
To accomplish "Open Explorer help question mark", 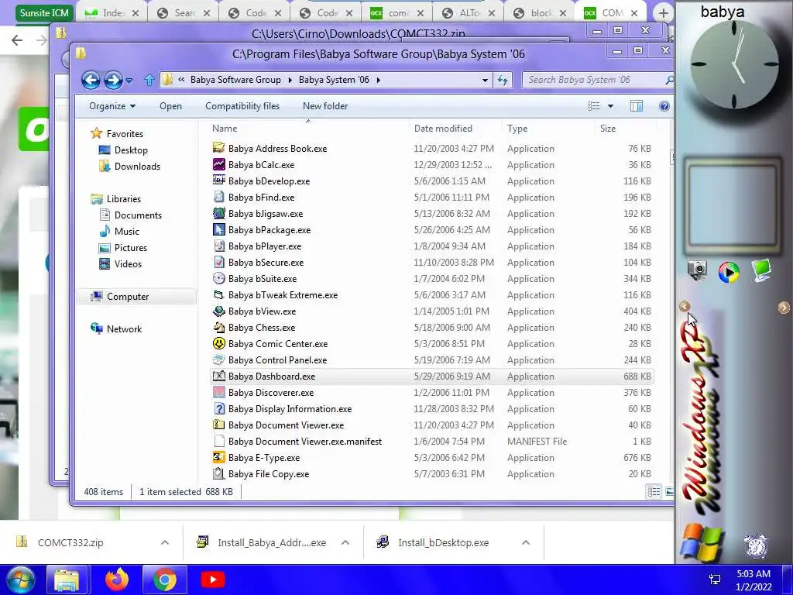I will point(664,105).
